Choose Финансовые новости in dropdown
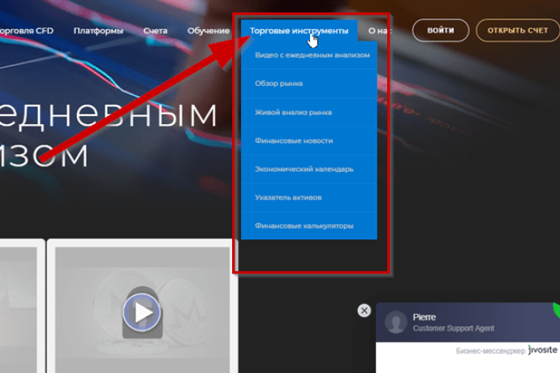 pos(309,140)
